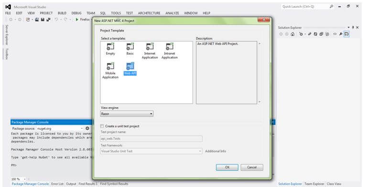Image resolution: width=368 pixels, height=187 pixels.
Task: Click Solution Explorer Home icon
Action: tap(292, 34)
